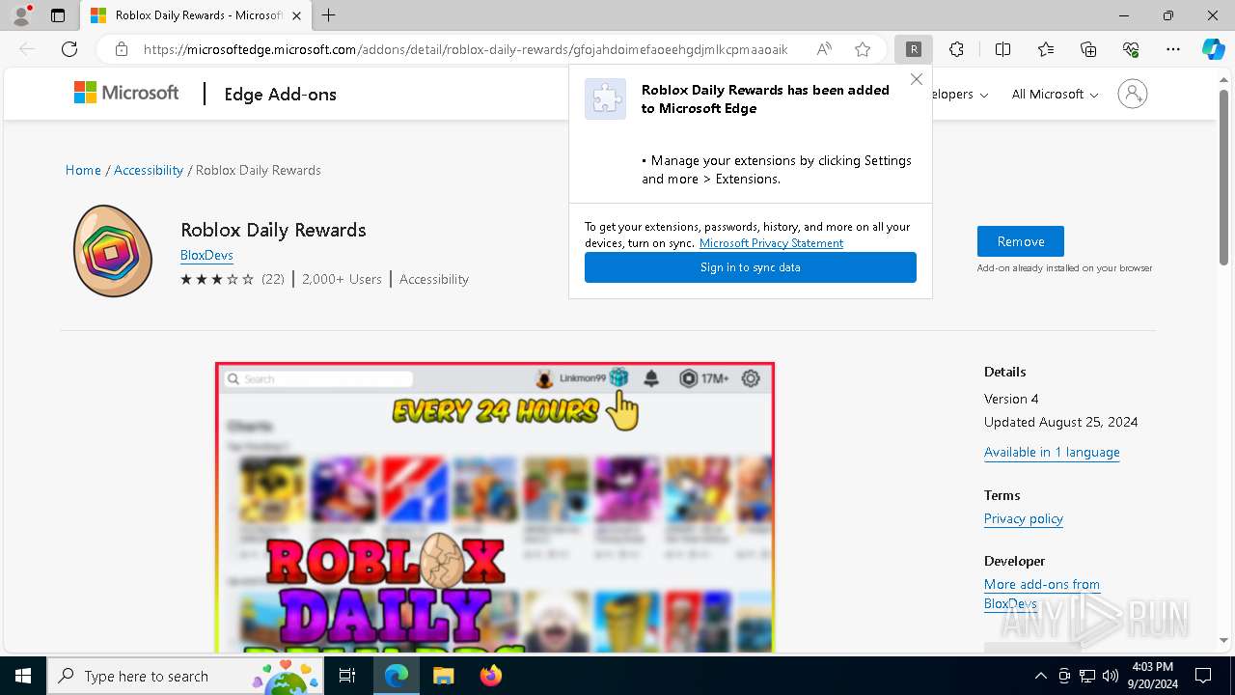Image resolution: width=1235 pixels, height=695 pixels.
Task: Open Extensions puzzle icon in toolbar
Action: click(956, 49)
